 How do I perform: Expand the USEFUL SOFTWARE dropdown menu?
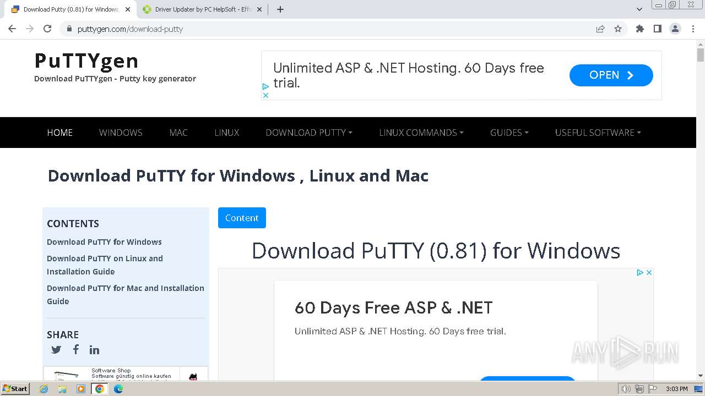coord(598,133)
